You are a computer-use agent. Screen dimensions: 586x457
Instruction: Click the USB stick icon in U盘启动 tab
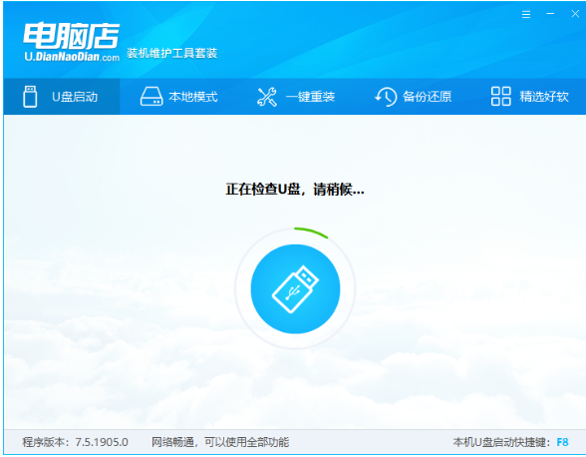pyautogui.click(x=30, y=97)
